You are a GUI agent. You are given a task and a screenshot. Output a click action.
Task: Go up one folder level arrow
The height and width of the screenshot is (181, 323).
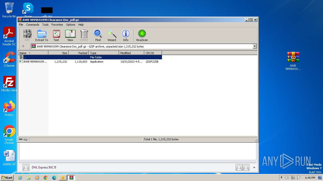(23, 46)
